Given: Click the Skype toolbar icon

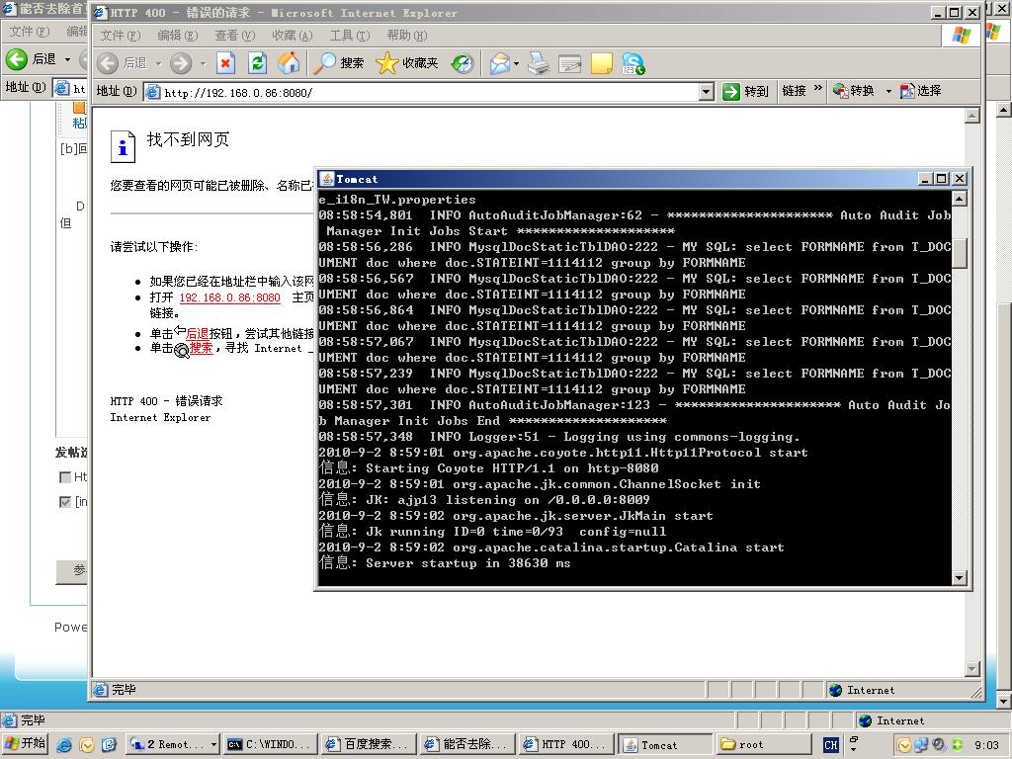Looking at the screenshot, I should click(633, 63).
